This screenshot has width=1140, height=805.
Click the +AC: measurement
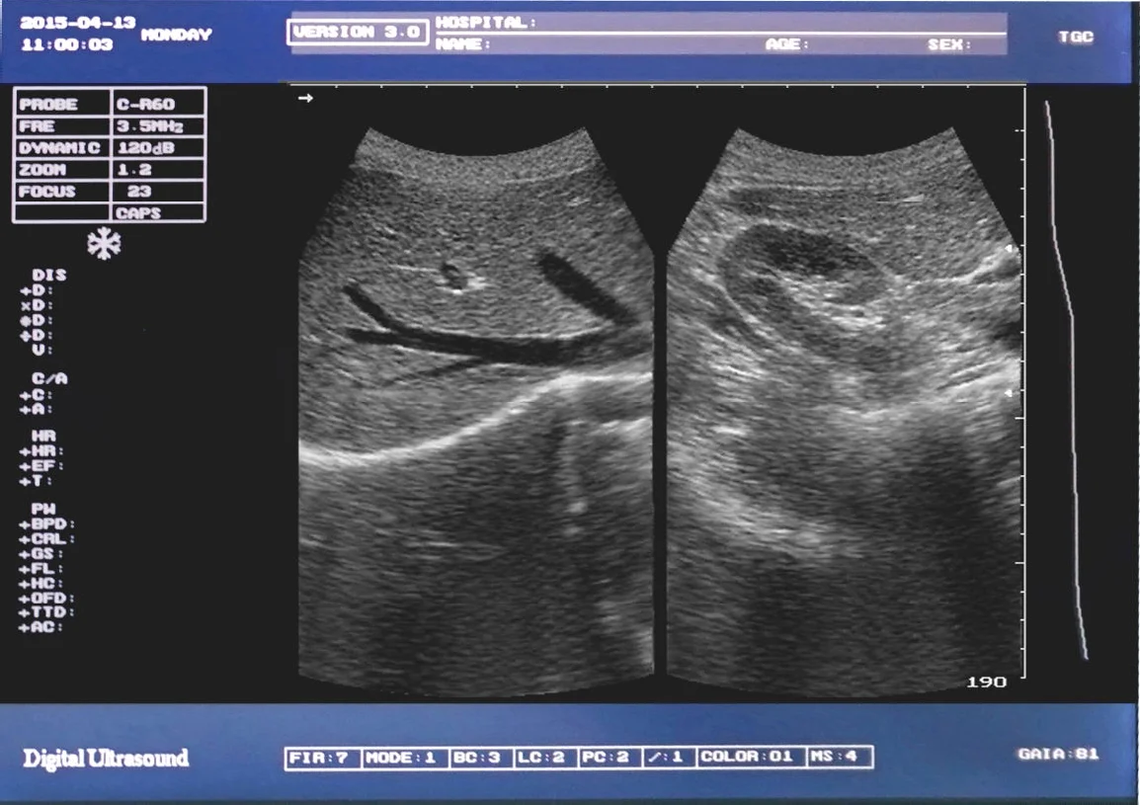(x=41, y=627)
